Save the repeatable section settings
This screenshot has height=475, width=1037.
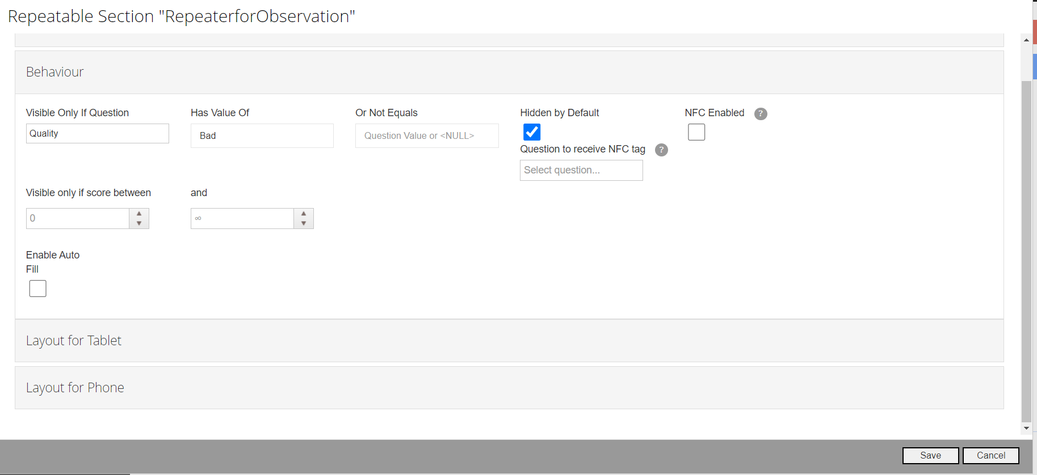click(931, 456)
